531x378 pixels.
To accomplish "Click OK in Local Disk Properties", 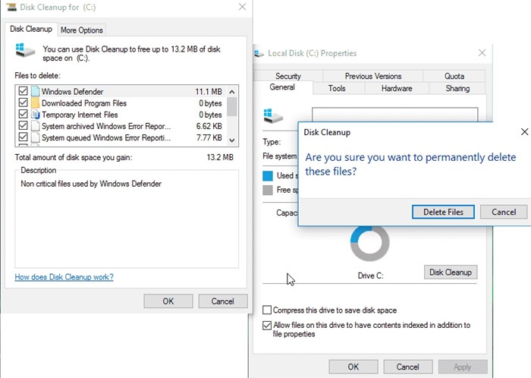I will tap(353, 367).
